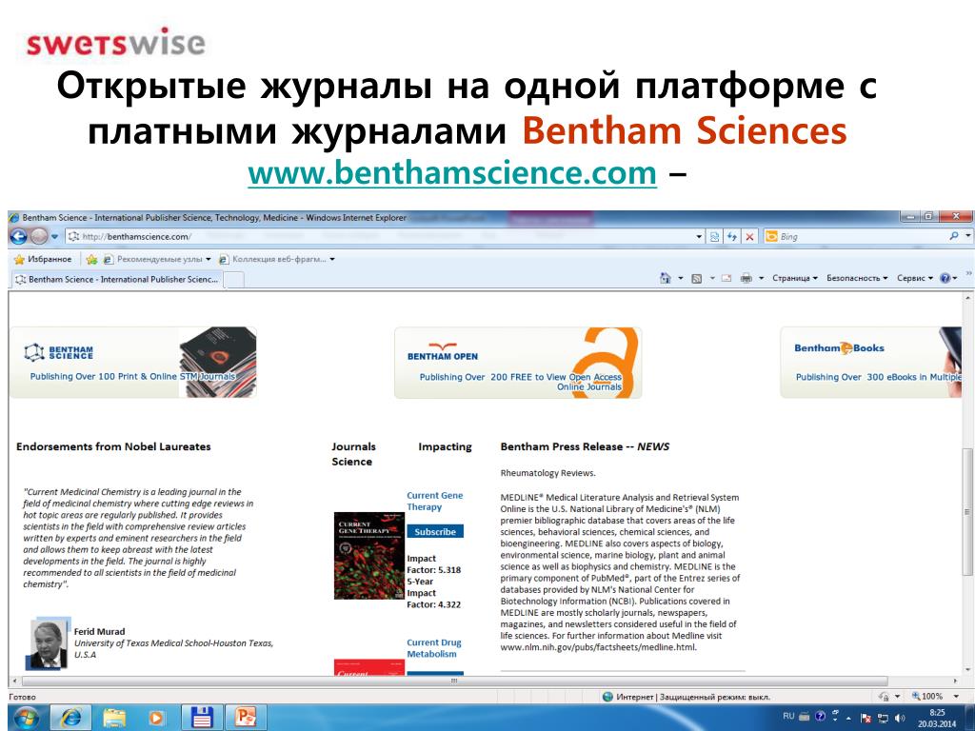Screen dimensions: 975x731
Task: Open the Windows Media Player taskbar icon
Action: pyautogui.click(x=157, y=718)
